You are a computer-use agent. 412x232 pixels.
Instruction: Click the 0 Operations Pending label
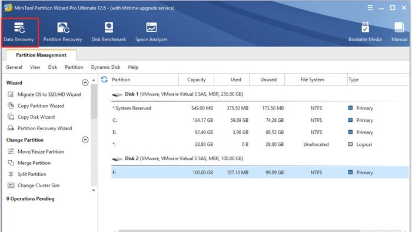tap(30, 199)
